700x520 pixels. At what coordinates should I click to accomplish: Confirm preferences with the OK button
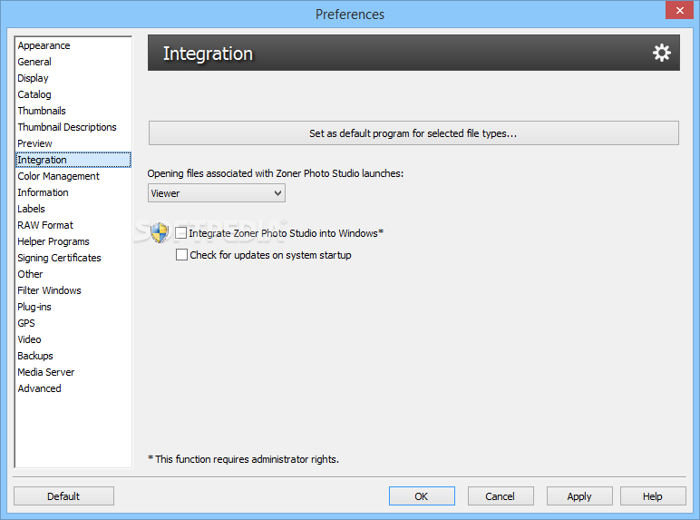(422, 496)
